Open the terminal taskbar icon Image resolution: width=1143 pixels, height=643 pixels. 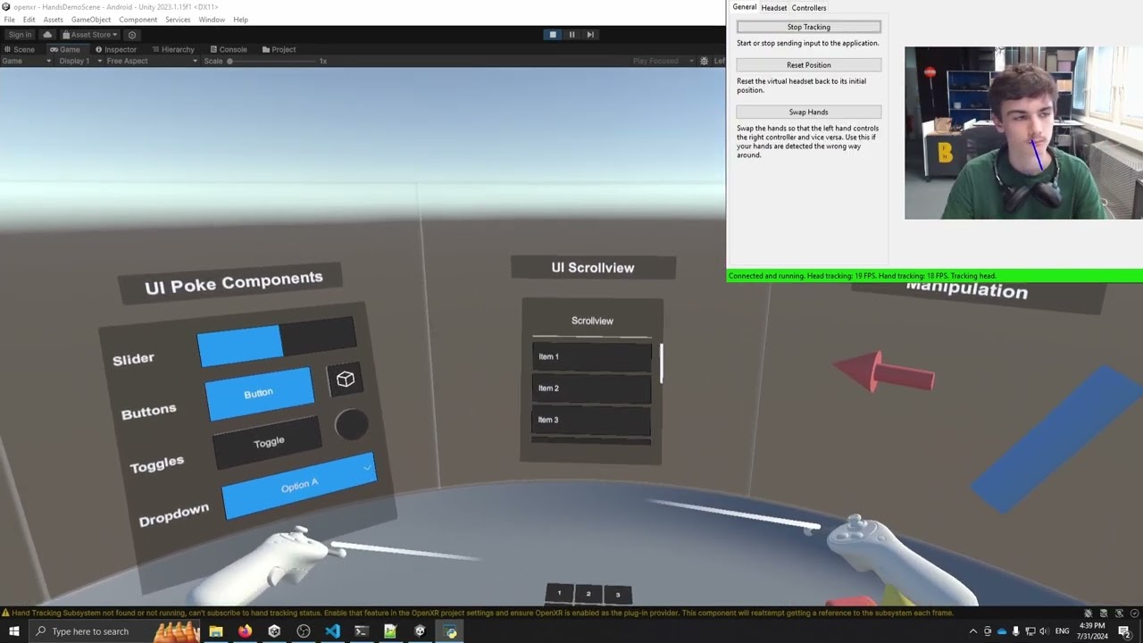point(362,631)
